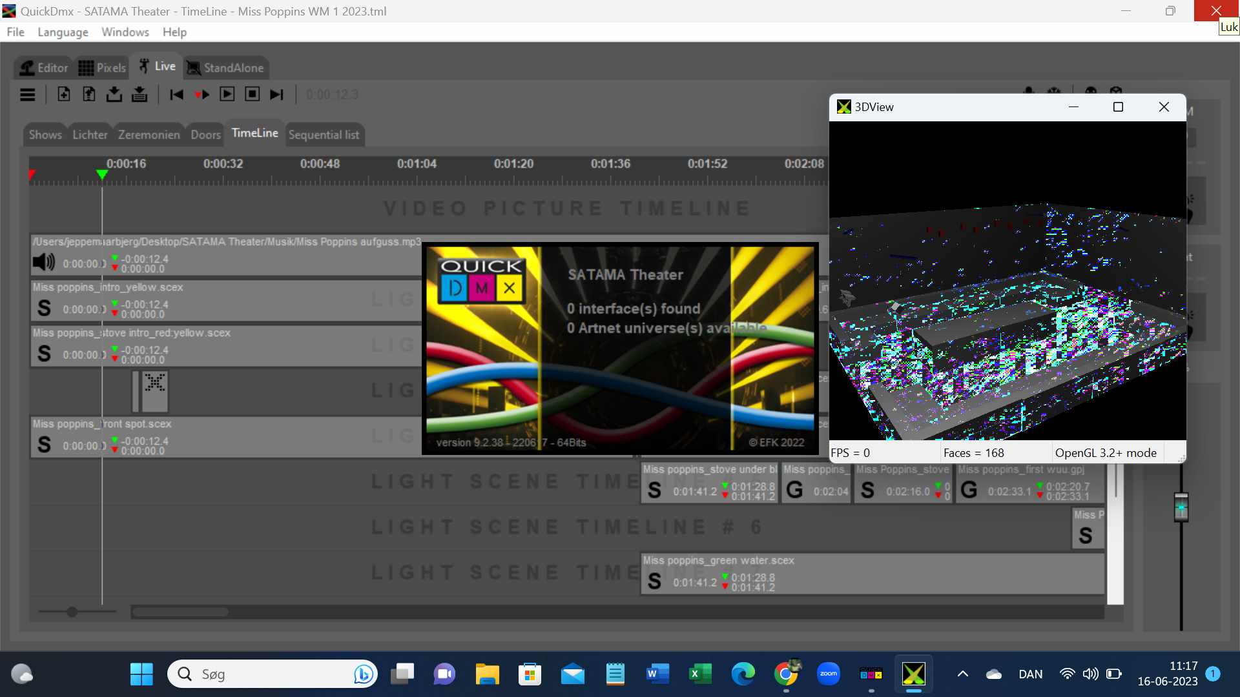Switch to the StandAlone mode tab

[225, 68]
